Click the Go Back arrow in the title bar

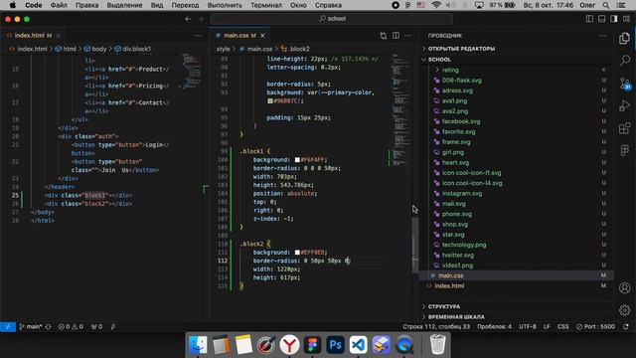click(188, 19)
